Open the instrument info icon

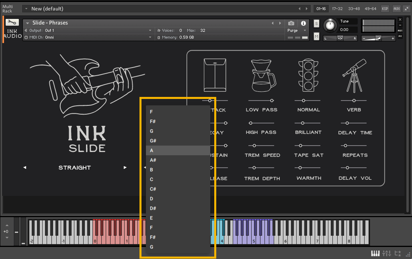pyautogui.click(x=303, y=23)
